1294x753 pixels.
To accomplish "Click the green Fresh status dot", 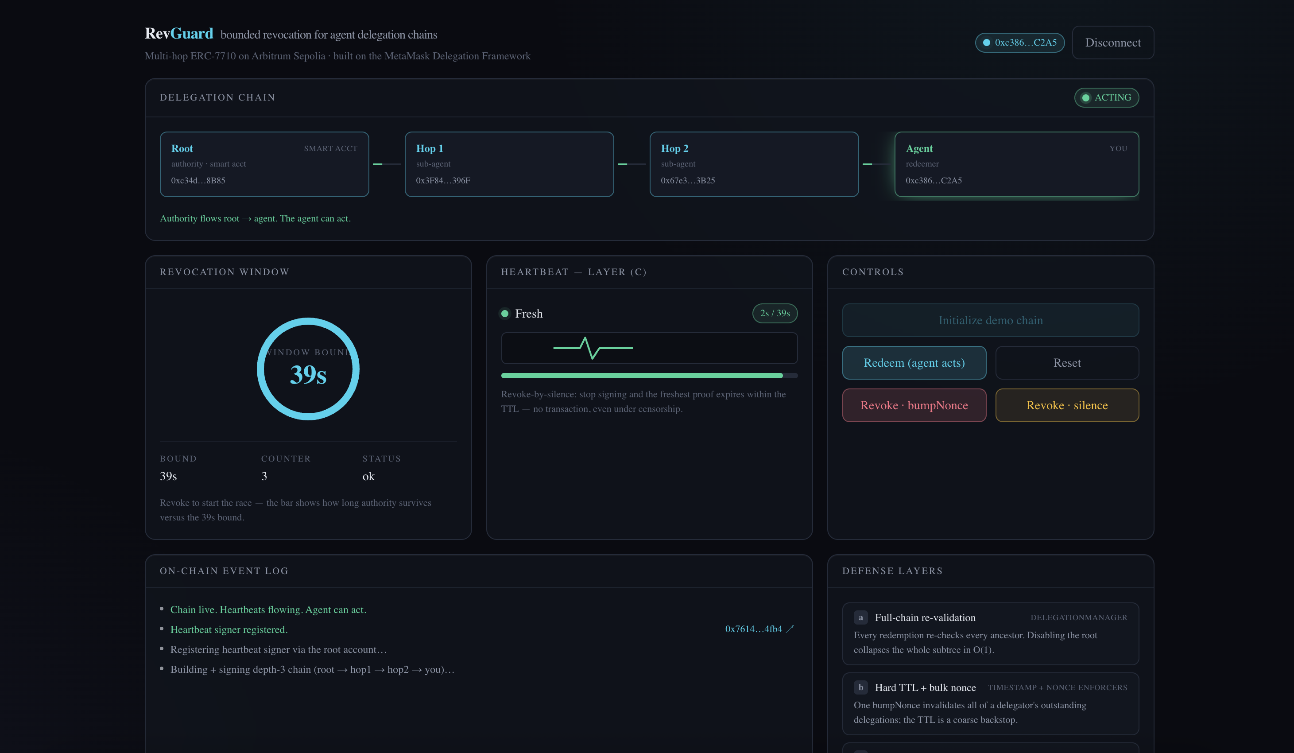I will [x=505, y=313].
